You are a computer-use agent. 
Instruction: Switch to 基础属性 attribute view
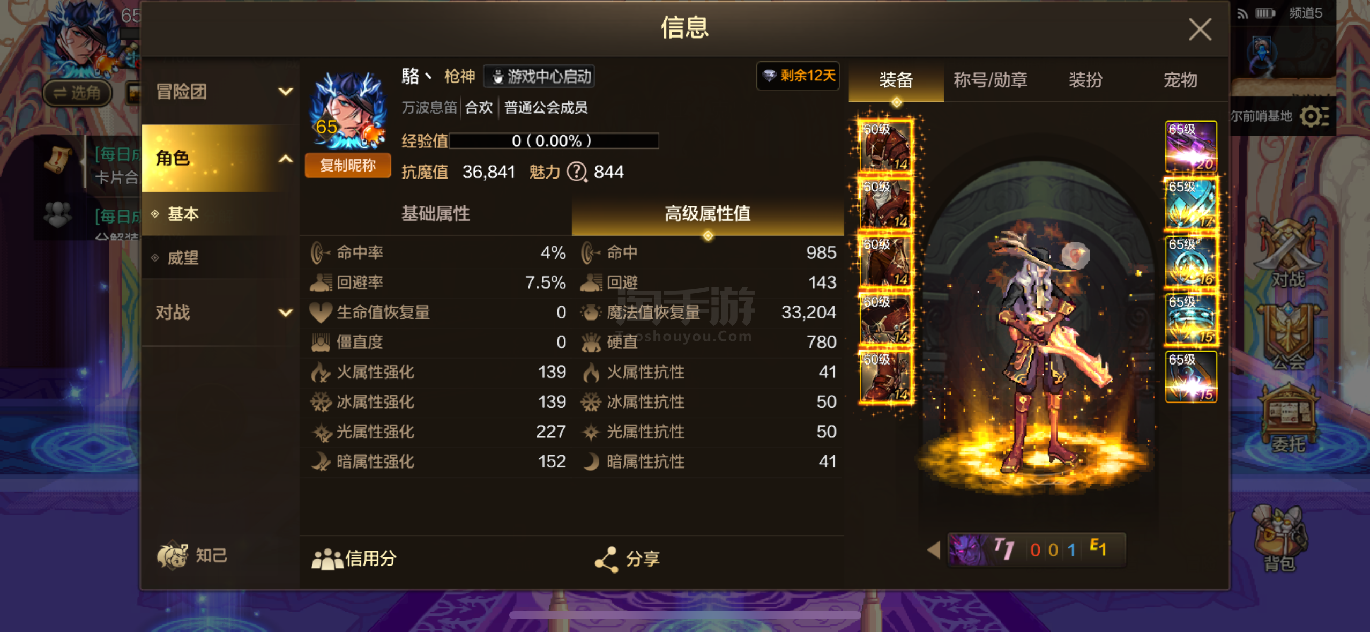(x=435, y=214)
